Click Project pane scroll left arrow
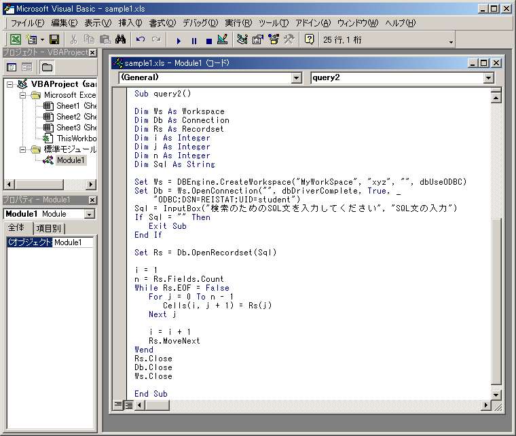 [x=9, y=184]
